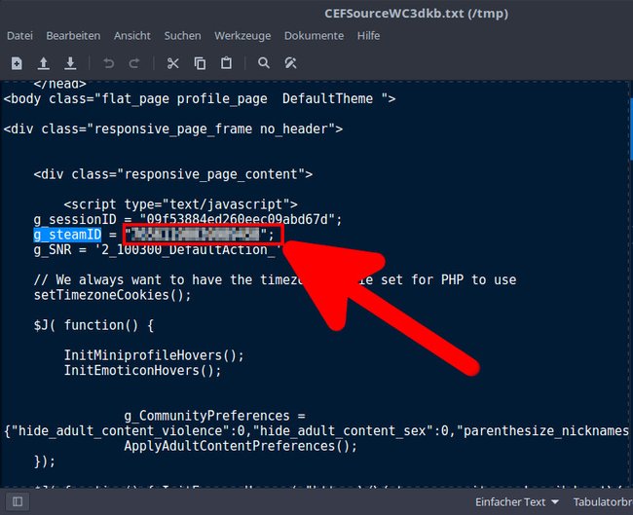Viewport: 633px width, 515px height.
Task: Undo the last edit
Action: [109, 63]
